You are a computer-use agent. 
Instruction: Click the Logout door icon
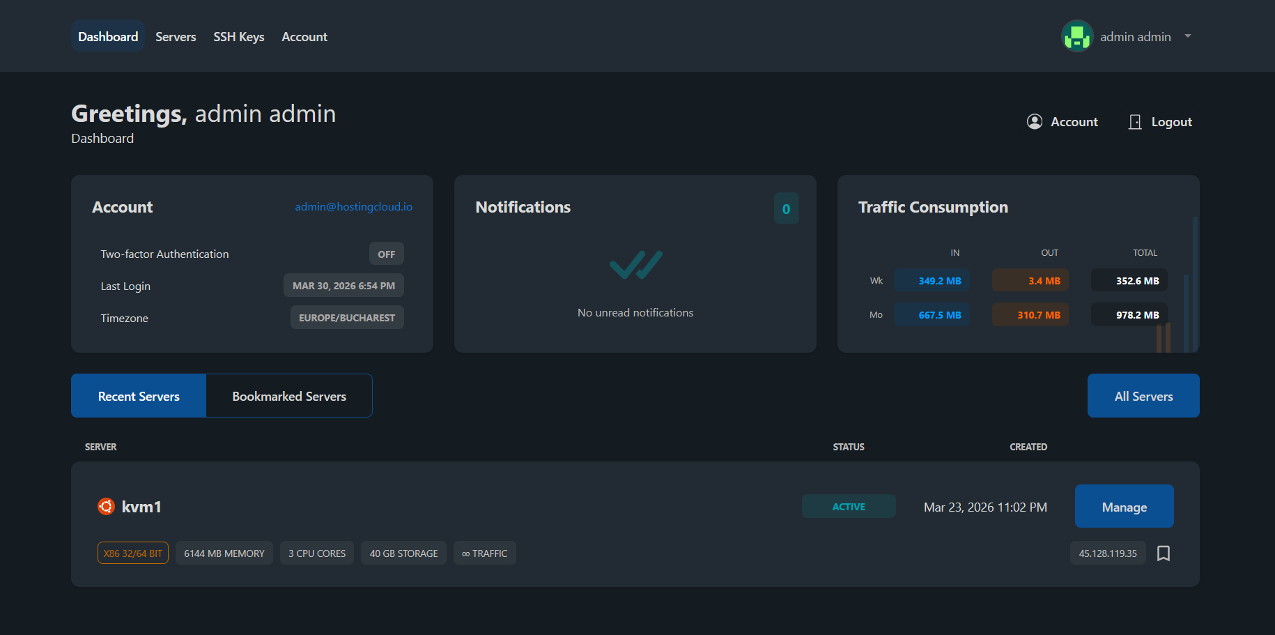[1135, 122]
